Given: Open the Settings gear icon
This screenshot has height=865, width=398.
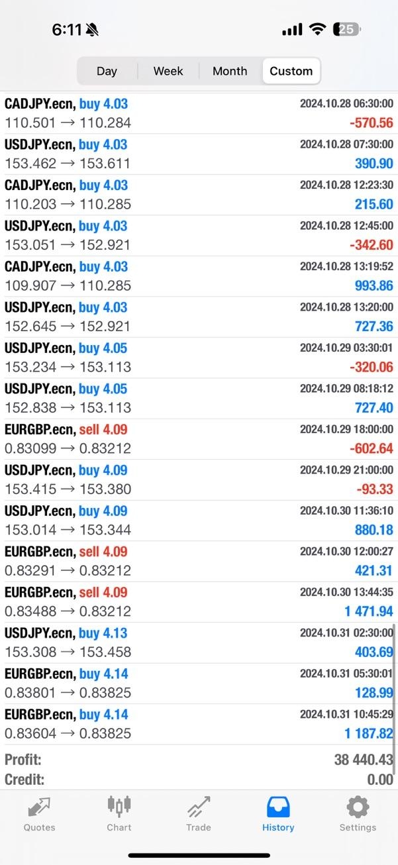Looking at the screenshot, I should [x=358, y=807].
